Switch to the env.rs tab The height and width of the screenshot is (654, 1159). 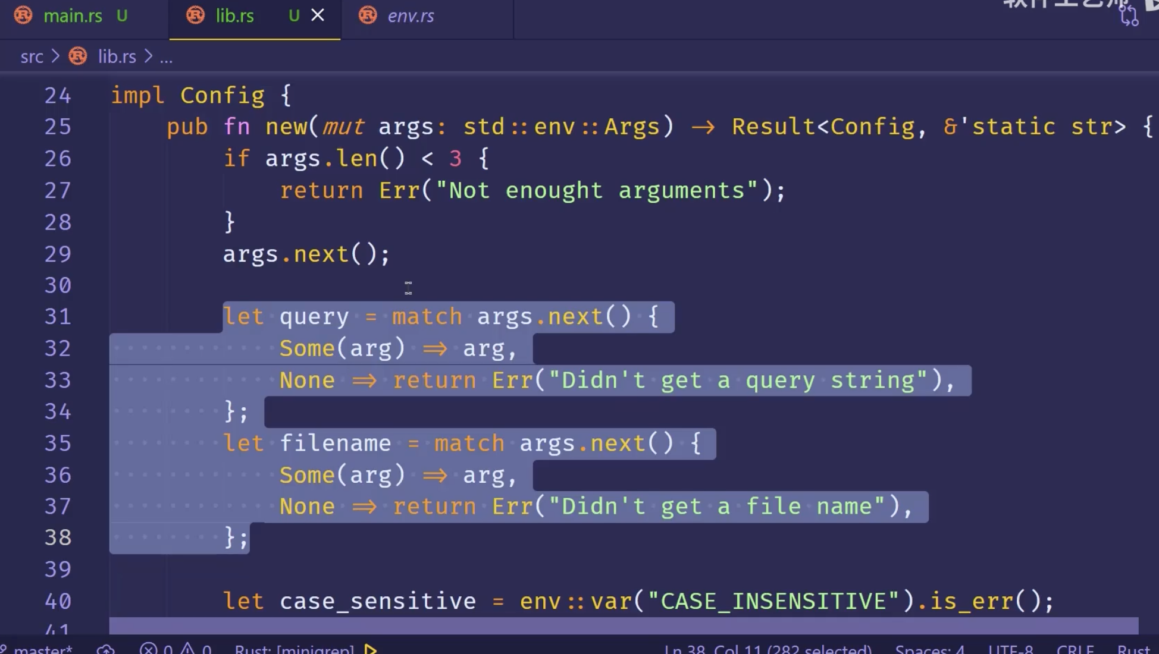point(411,16)
